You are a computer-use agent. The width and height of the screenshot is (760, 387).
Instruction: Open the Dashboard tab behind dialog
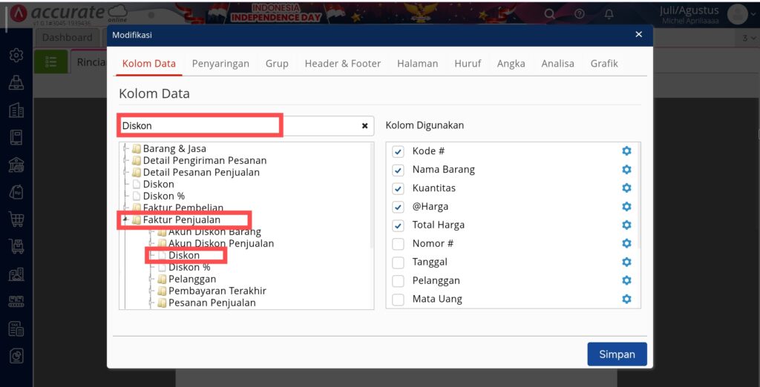pyautogui.click(x=67, y=37)
